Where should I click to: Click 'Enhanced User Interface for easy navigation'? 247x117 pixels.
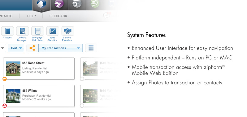pyautogui.click(x=182, y=48)
